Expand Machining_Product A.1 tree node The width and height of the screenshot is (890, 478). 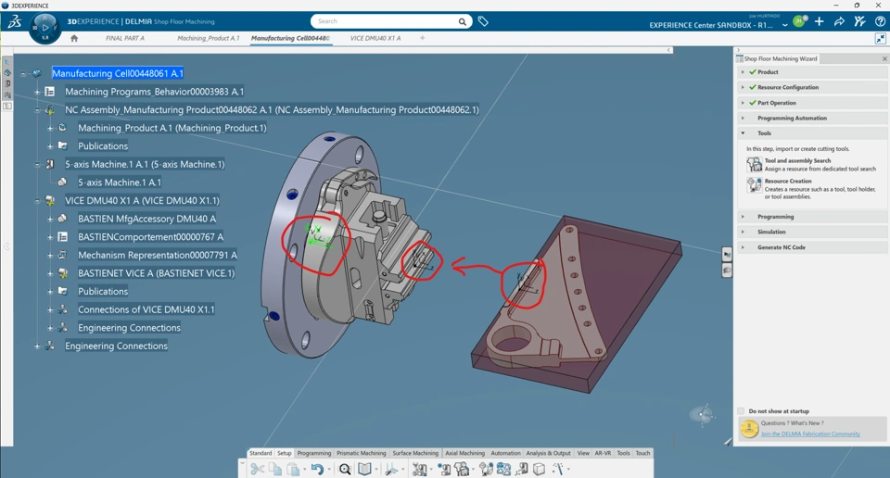pos(50,128)
